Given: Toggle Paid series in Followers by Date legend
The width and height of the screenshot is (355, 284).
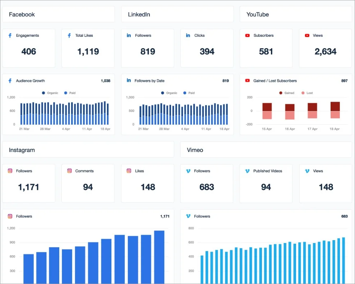Looking at the screenshot, I should click(x=189, y=93).
